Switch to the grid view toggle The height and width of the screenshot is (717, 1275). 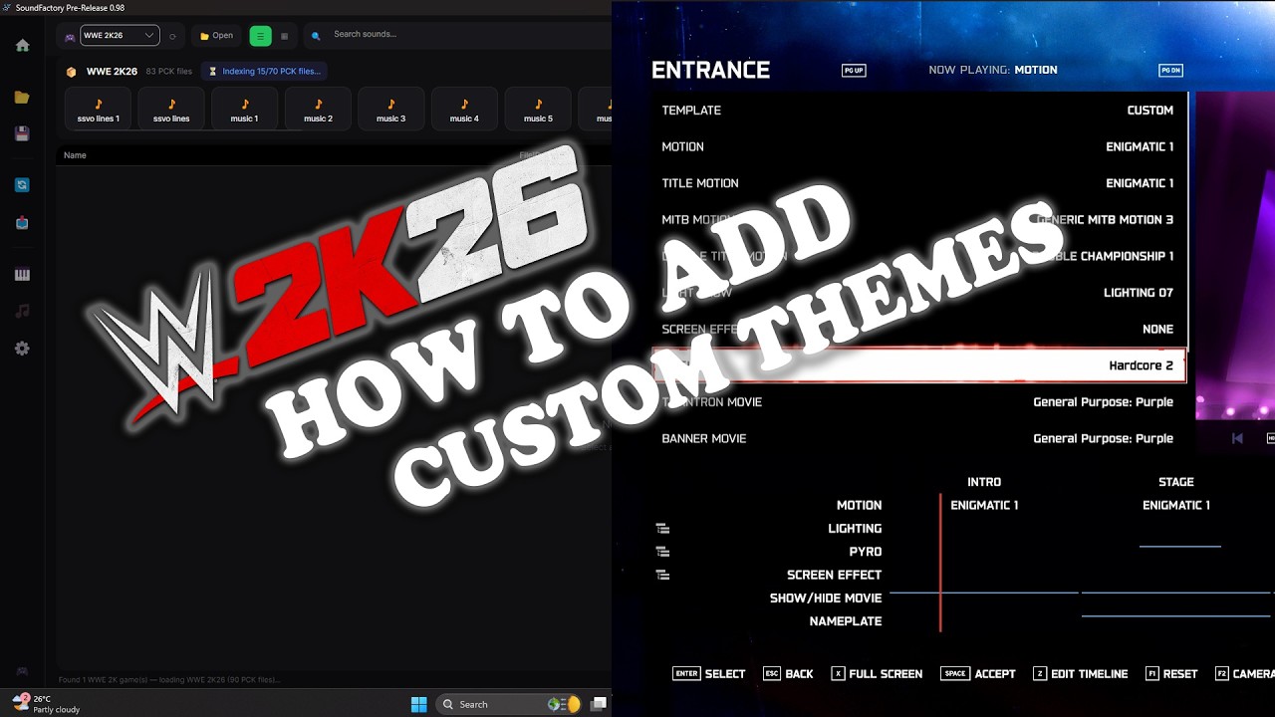click(284, 36)
